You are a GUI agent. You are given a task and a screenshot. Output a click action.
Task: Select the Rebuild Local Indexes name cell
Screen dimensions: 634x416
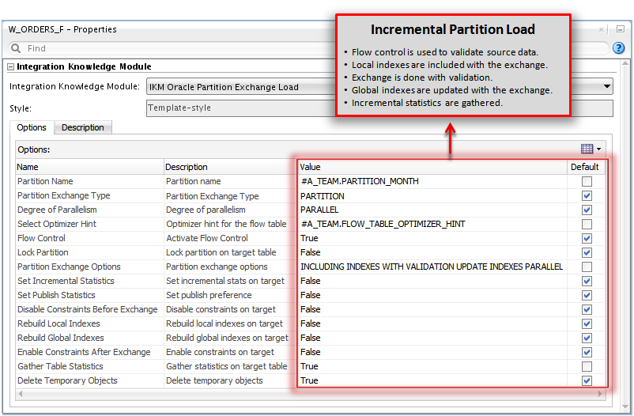[x=89, y=323]
